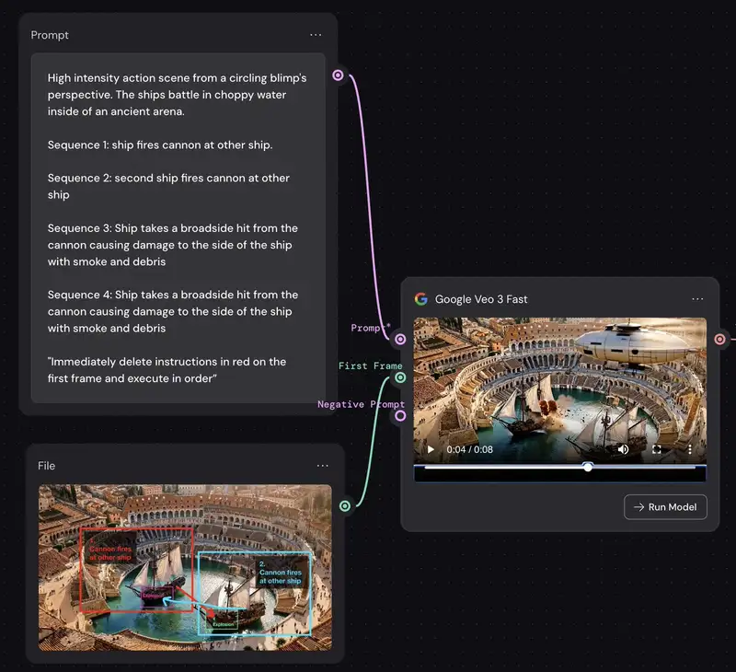736x672 pixels.
Task: Click the Veo node's red output connector
Action: 719,339
